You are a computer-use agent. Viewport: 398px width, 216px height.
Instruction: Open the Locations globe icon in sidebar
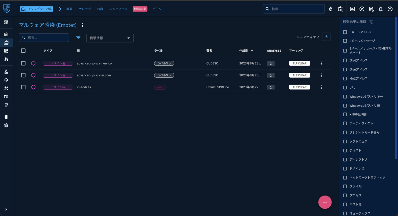tap(6, 105)
